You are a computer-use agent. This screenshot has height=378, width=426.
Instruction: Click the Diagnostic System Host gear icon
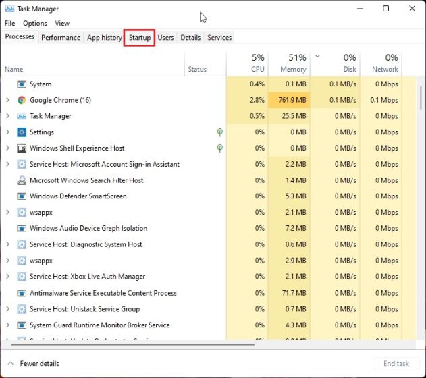[x=22, y=244]
